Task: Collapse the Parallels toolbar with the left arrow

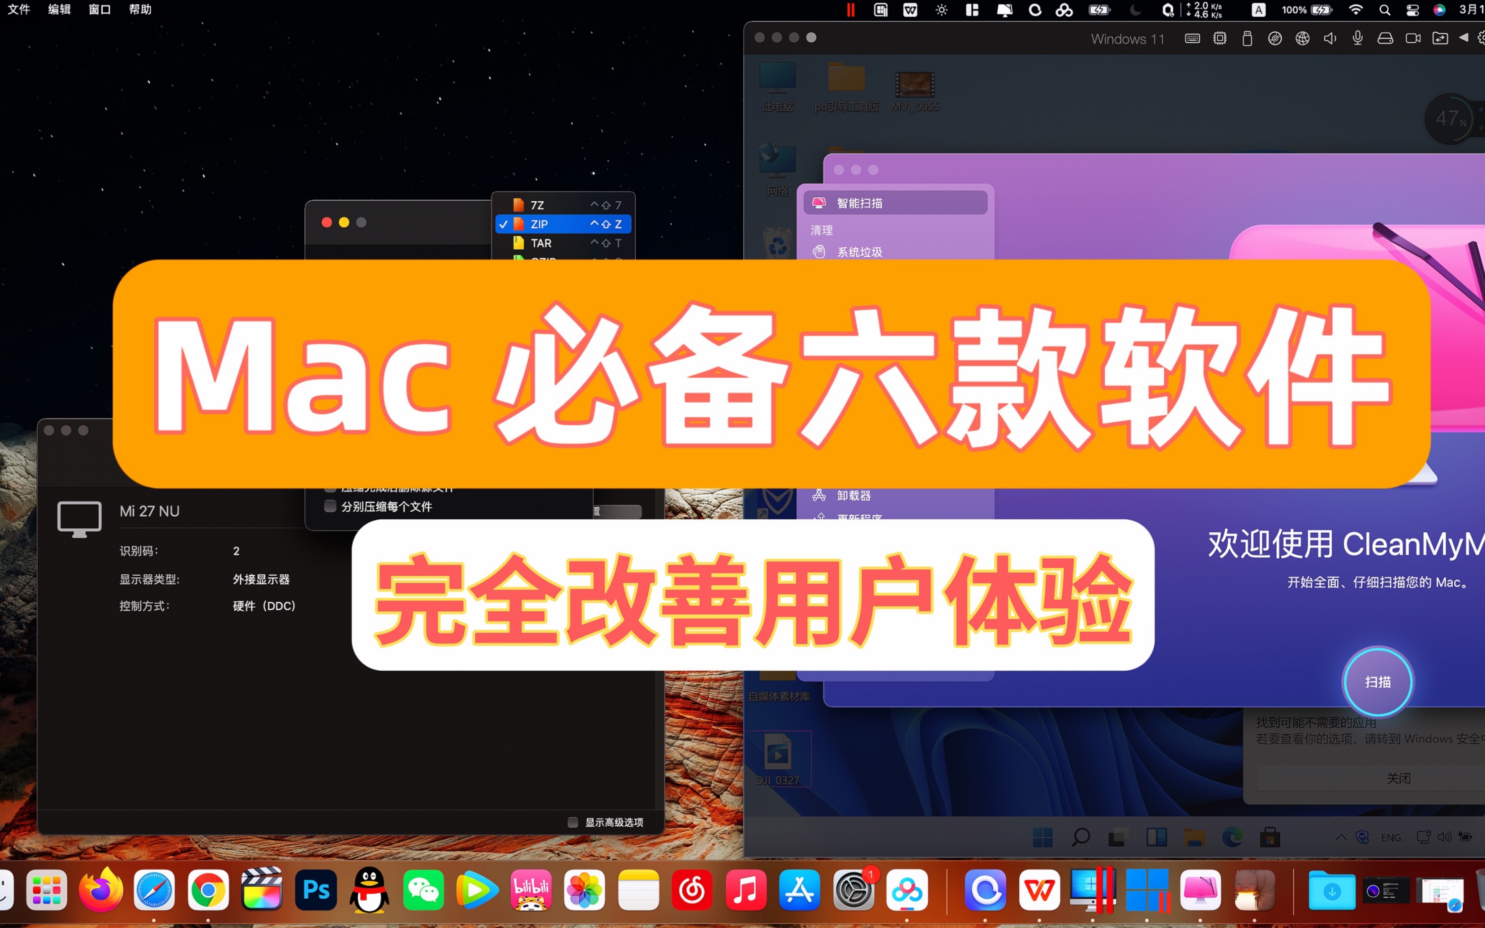Action: (1464, 38)
